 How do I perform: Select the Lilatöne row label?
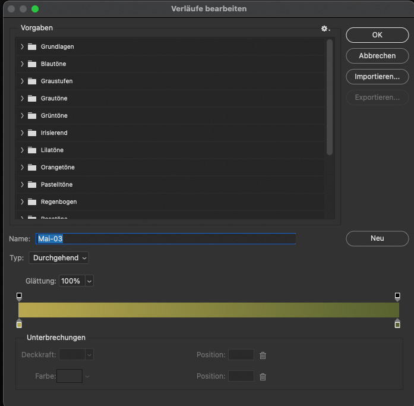[52, 150]
